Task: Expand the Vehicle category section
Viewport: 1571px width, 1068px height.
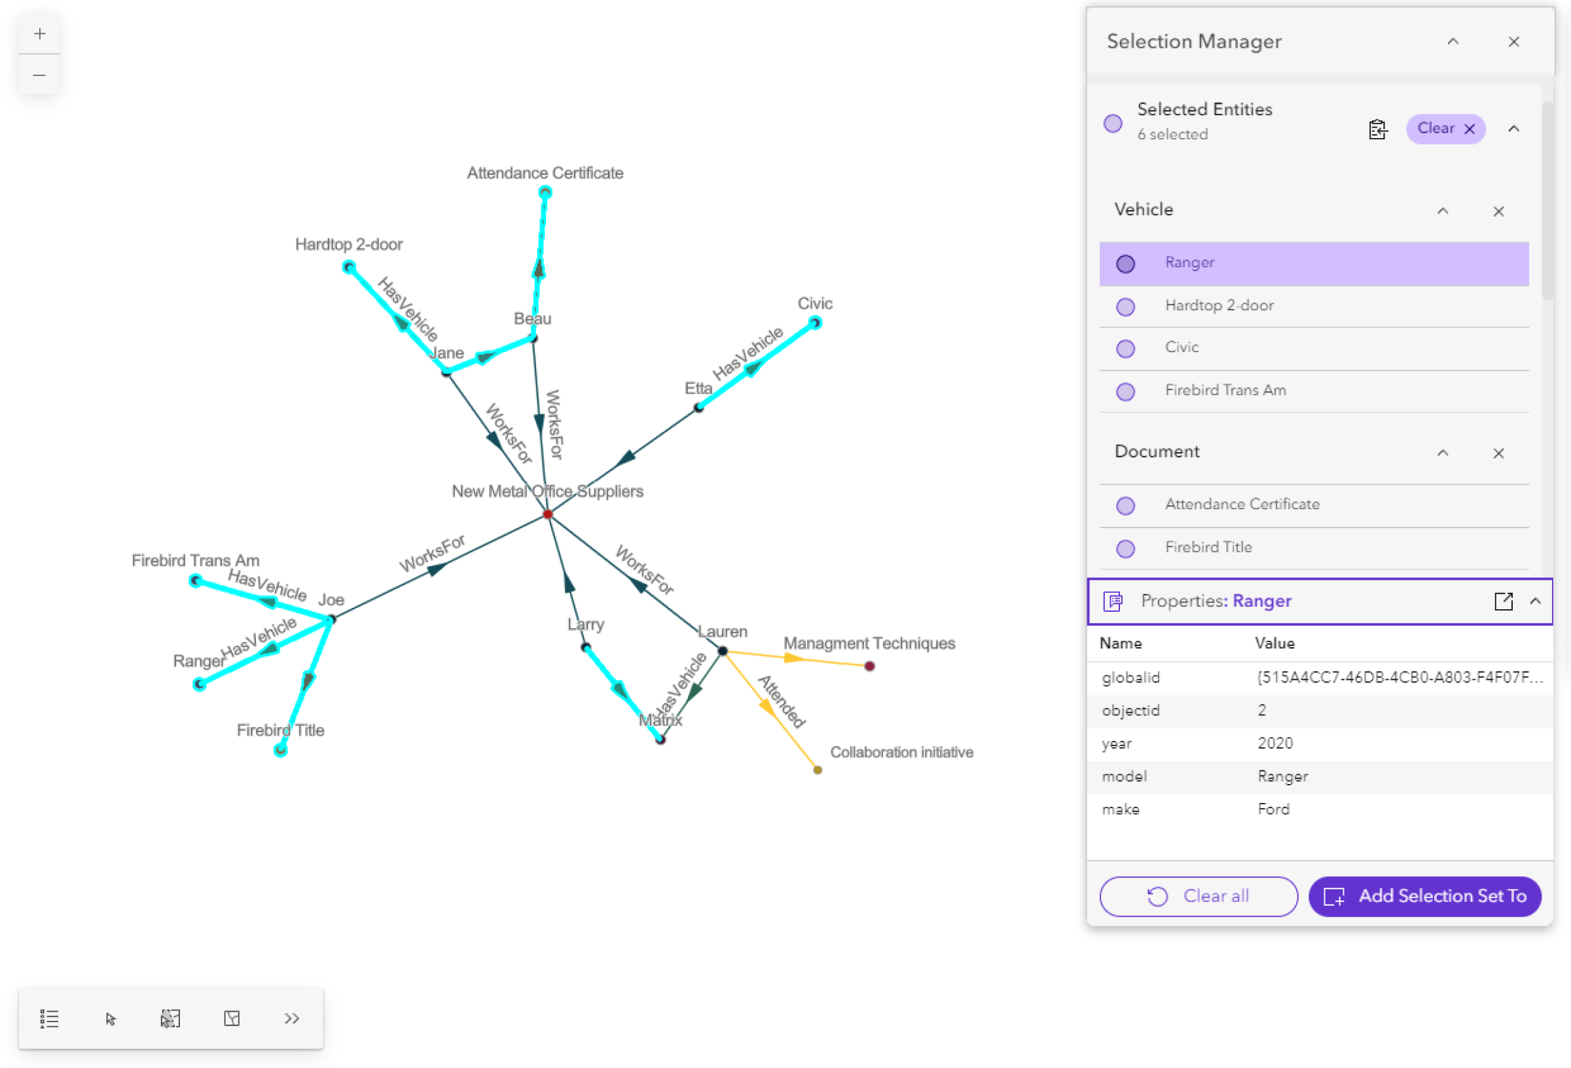Action: click(1446, 211)
